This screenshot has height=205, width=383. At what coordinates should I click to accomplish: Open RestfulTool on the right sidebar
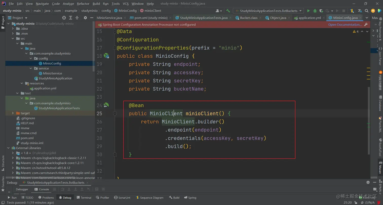click(380, 147)
